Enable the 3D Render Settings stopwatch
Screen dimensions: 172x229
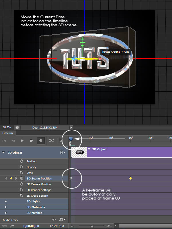[21, 190]
